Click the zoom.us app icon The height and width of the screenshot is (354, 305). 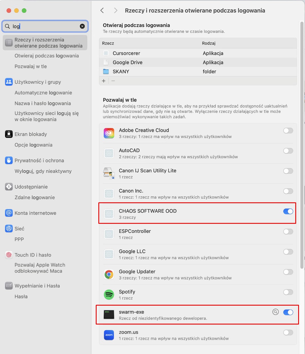click(x=109, y=335)
